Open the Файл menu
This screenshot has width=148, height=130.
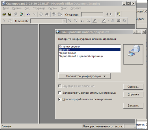click(x=6, y=8)
